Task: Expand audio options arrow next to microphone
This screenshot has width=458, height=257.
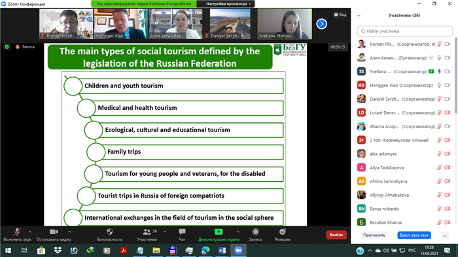Action: tap(30, 232)
